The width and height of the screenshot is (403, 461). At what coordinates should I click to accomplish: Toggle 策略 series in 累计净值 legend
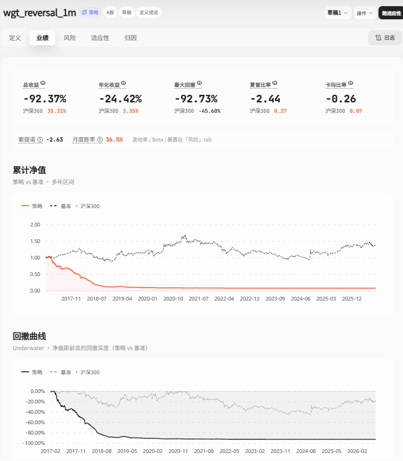pos(32,206)
